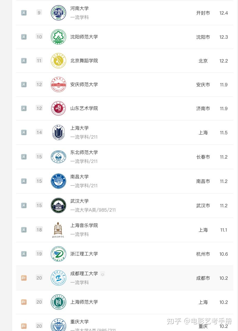Click the Wuhan University dark green logo

pos(58,205)
